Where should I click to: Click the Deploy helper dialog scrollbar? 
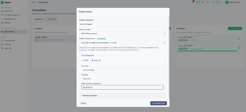click(x=169, y=58)
